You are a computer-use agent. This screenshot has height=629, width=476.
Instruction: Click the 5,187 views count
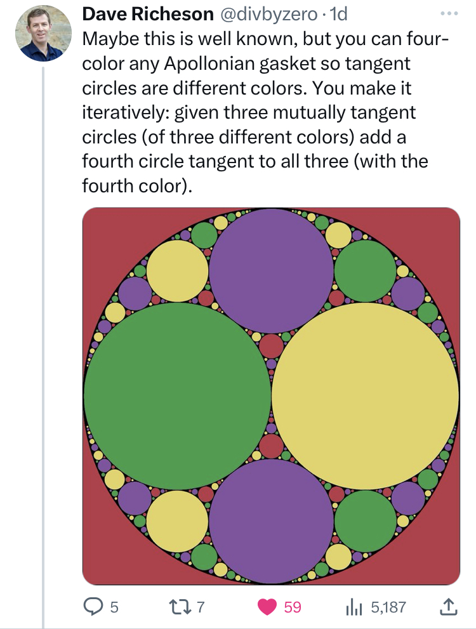point(388,607)
